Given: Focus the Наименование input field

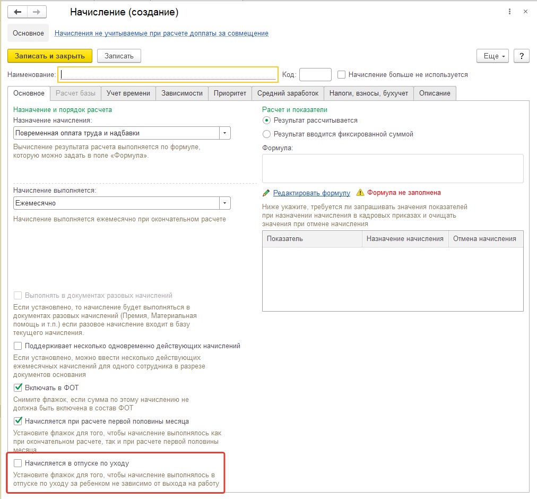Looking at the screenshot, I should point(168,74).
